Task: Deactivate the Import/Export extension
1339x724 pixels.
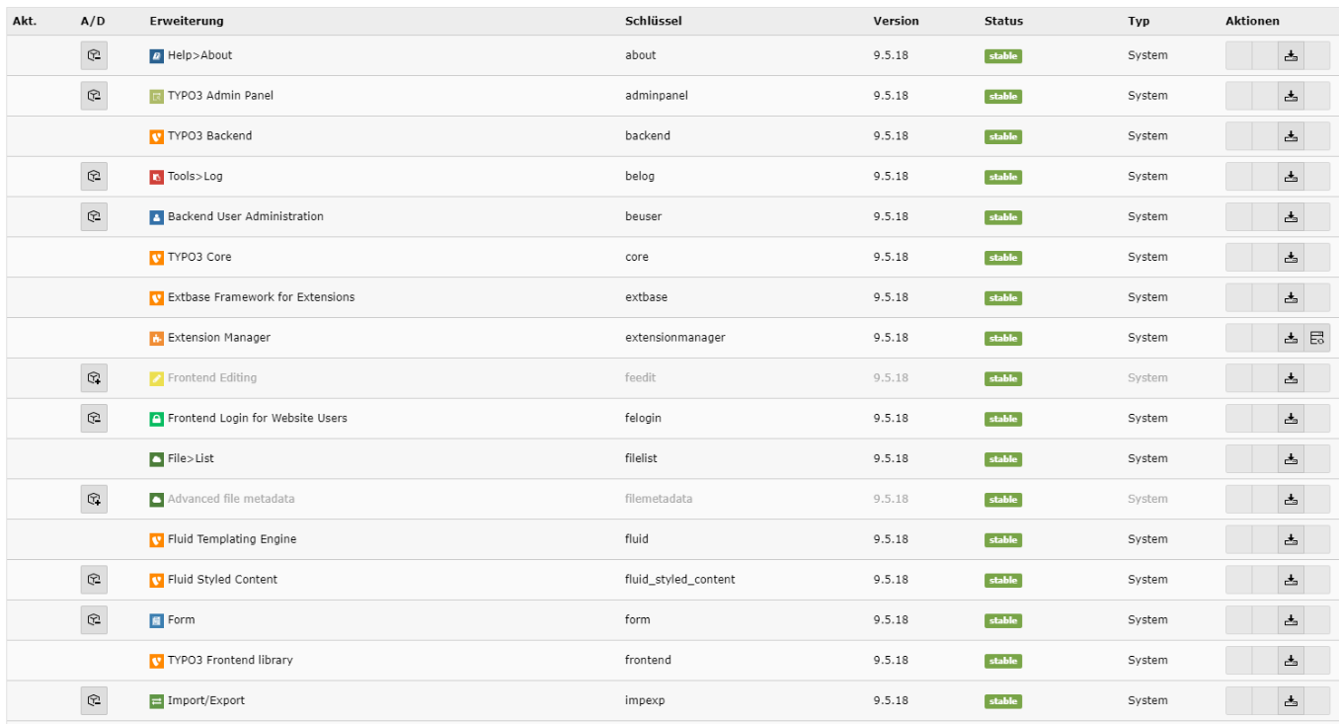Action: click(94, 700)
